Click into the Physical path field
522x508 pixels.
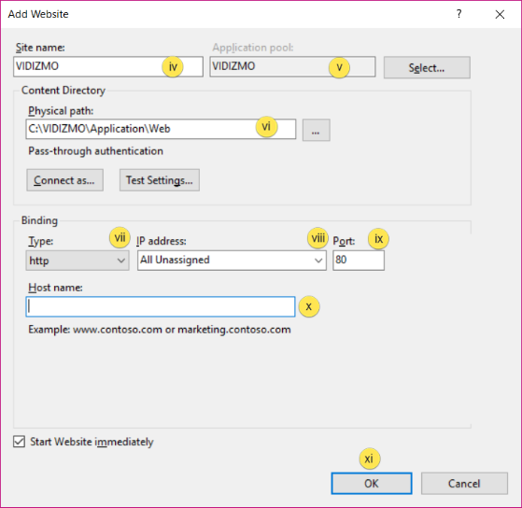[161, 129]
